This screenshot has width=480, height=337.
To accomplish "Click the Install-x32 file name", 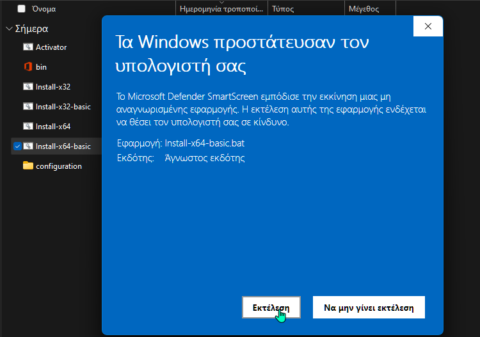I will 53,87.
